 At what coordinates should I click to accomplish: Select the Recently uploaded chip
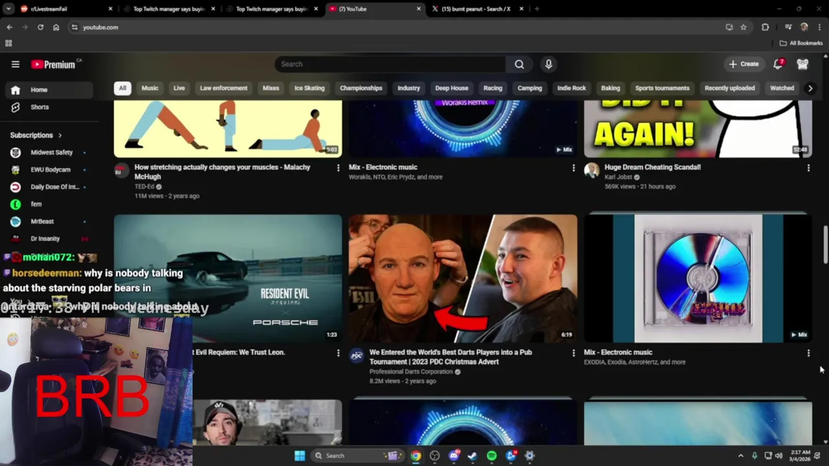click(x=729, y=88)
